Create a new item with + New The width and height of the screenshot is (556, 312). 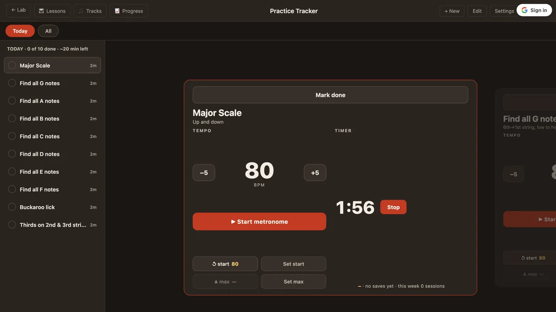452,11
